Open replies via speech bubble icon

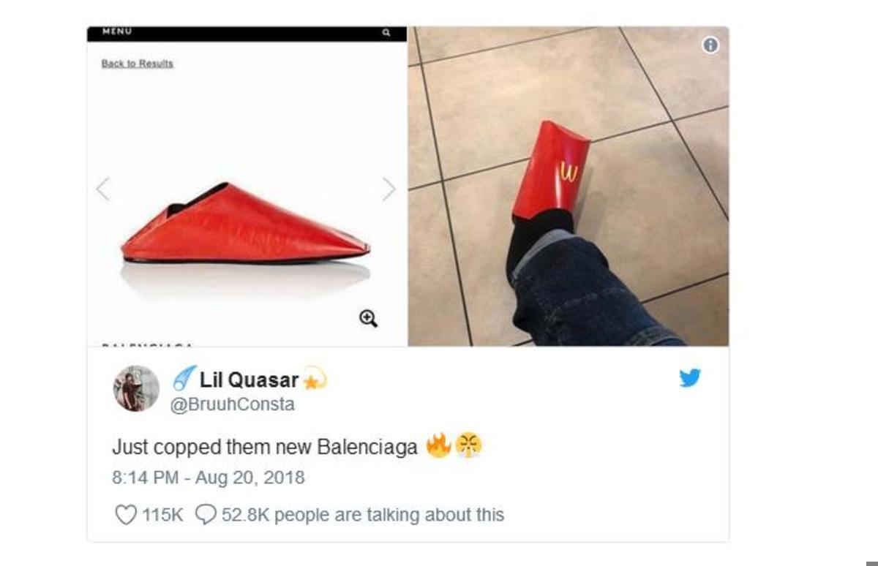tap(206, 515)
